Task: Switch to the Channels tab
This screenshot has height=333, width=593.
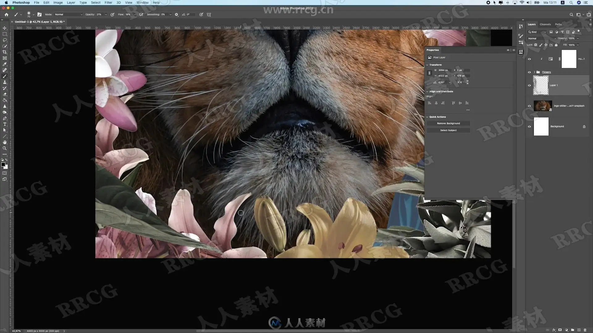Action: 545,24
